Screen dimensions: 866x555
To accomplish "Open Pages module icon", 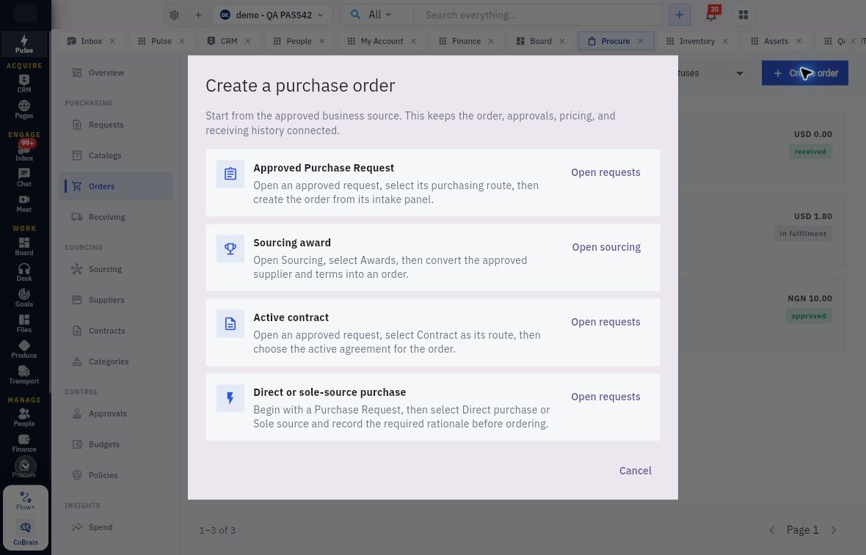I will (23, 109).
